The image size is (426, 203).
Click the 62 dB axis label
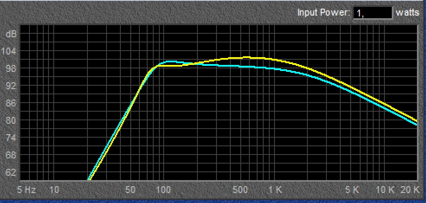10,172
